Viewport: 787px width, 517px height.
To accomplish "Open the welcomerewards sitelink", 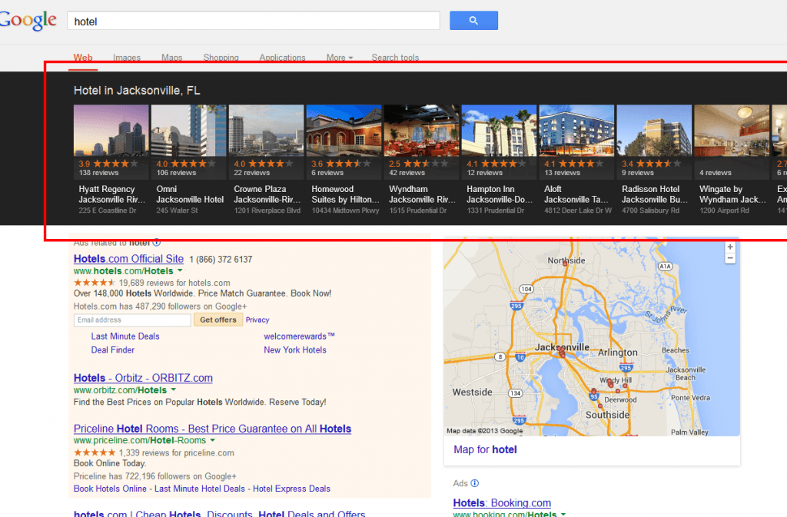I will click(x=299, y=336).
